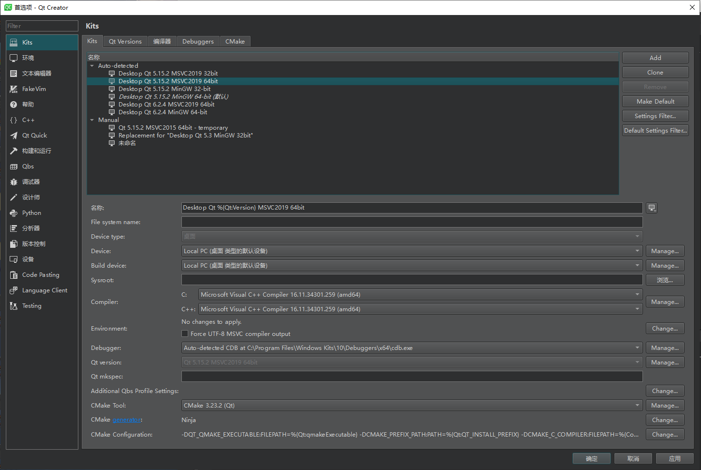Click the kit name input field
The image size is (701, 470).
coord(412,208)
